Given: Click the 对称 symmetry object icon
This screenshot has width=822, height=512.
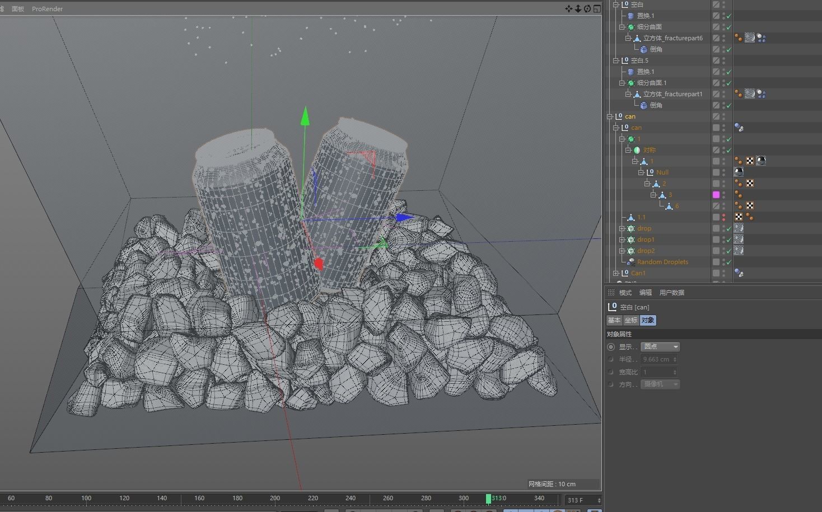Looking at the screenshot, I should pos(637,150).
